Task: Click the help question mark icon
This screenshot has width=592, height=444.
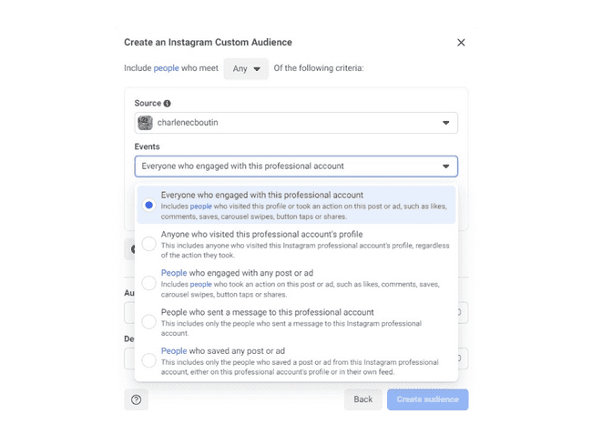Action: click(137, 399)
